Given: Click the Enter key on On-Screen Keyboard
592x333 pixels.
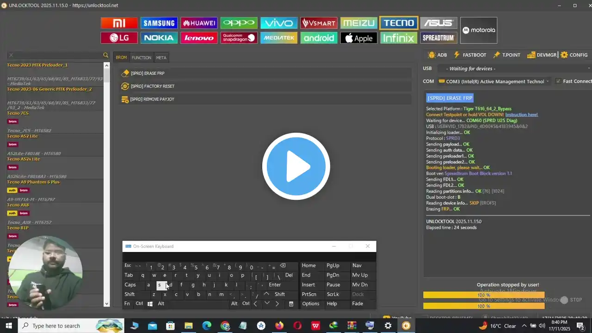Looking at the screenshot, I should (275, 285).
